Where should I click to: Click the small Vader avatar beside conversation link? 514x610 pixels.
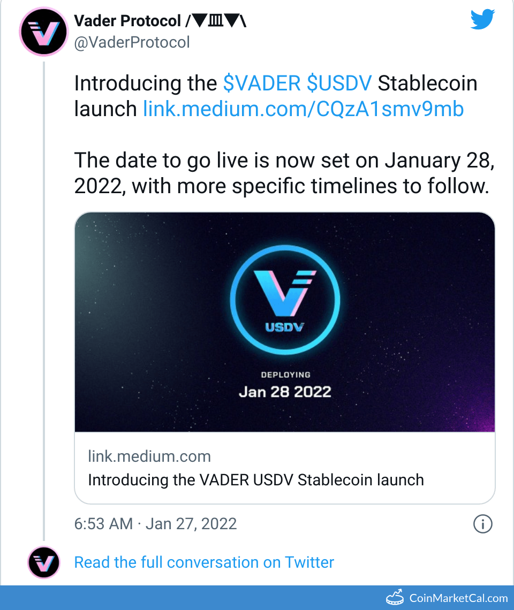pyautogui.click(x=43, y=562)
